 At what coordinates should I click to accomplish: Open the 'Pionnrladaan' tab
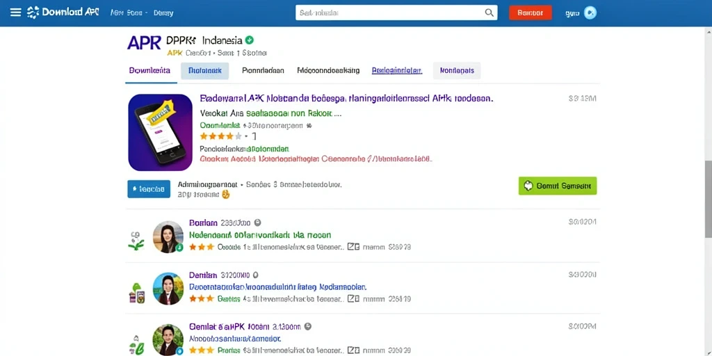point(263,70)
